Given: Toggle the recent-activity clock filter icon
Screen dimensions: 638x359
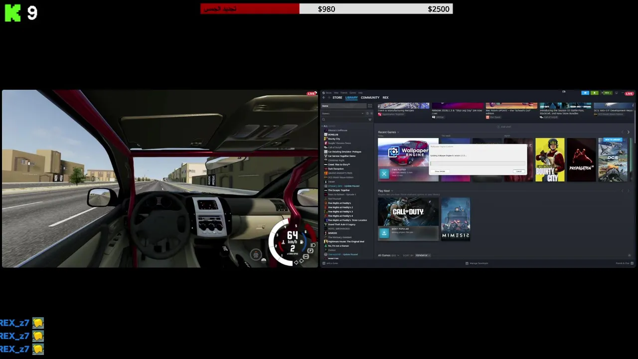Looking at the screenshot, I should (x=367, y=114).
